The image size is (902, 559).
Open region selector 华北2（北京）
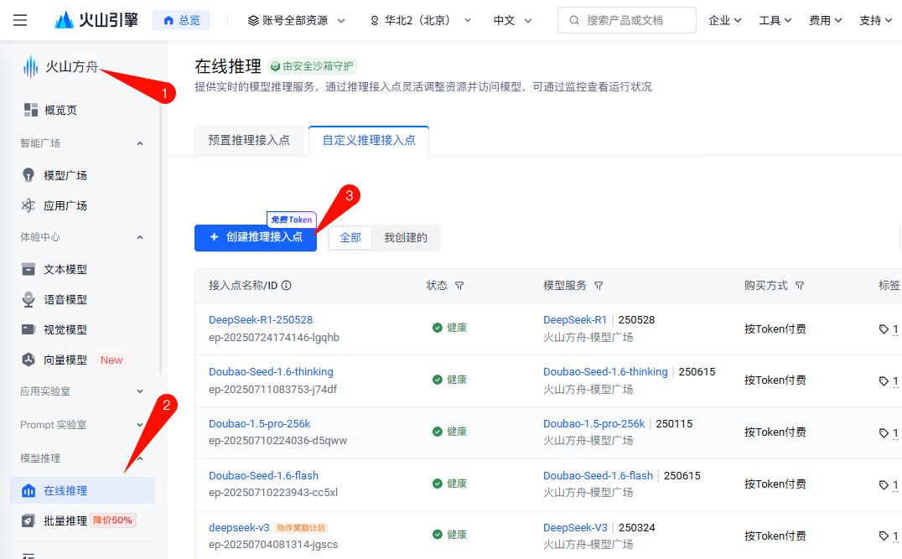[421, 20]
